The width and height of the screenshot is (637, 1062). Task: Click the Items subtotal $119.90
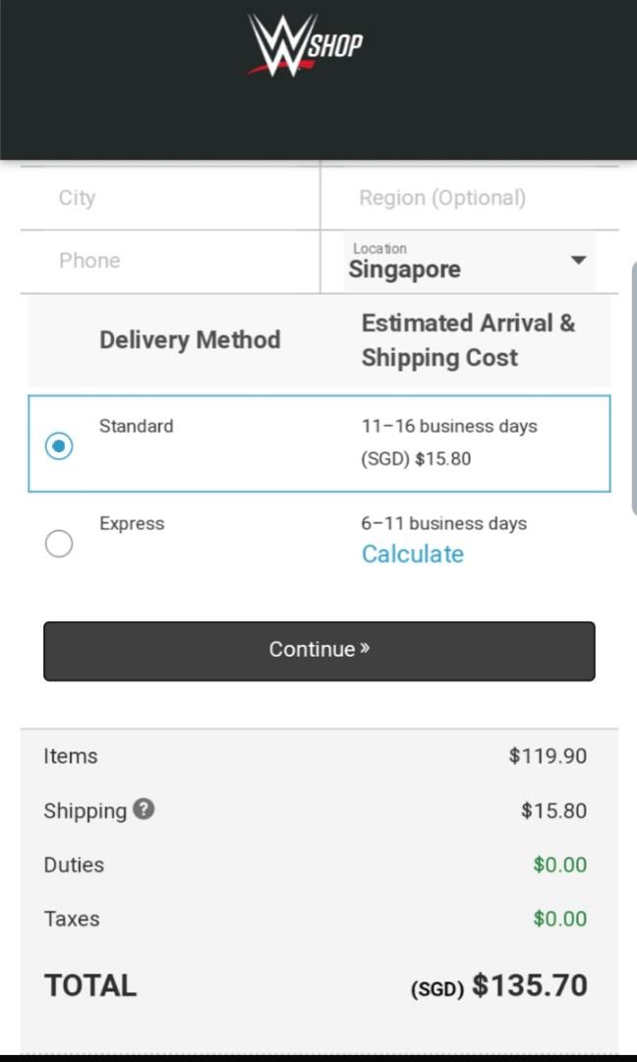[x=548, y=756]
